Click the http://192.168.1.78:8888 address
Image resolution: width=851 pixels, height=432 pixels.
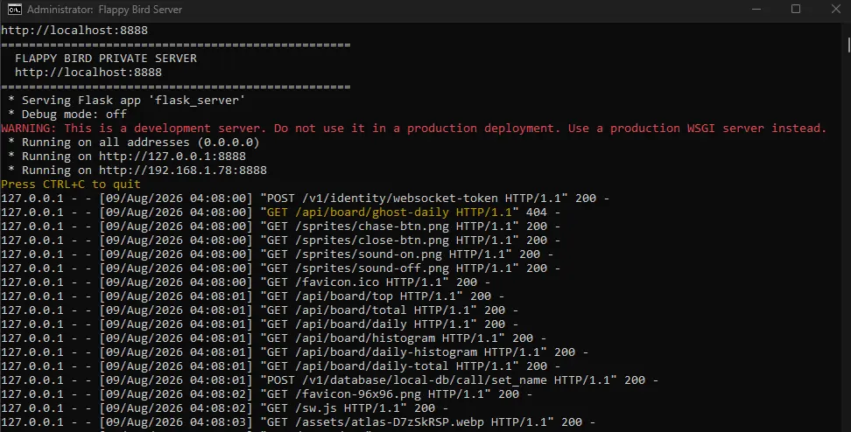tap(182, 171)
